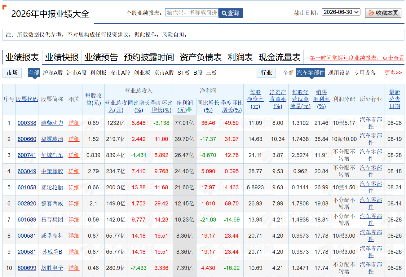Open 苏威孚B stock name link

52,252
